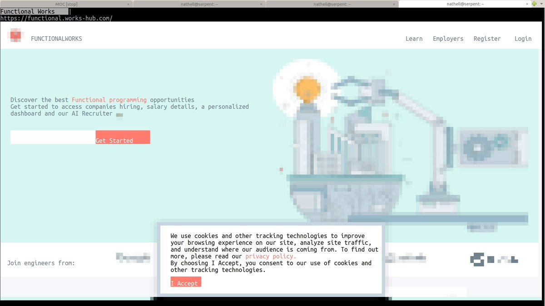545x306 pixels.
Task: Open the Login page
Action: pos(523,39)
